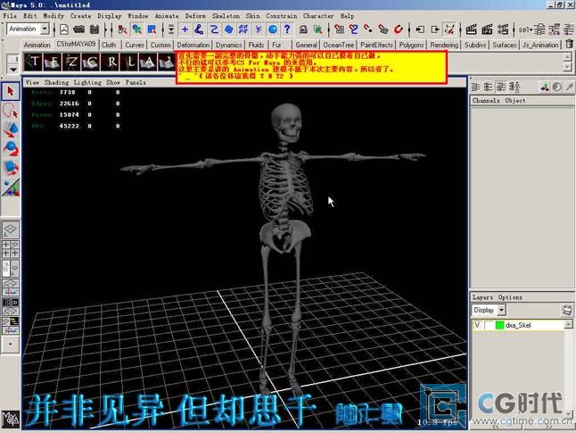The height and width of the screenshot is (433, 576).
Task: Toggle visibility V box of dxa_Skel layer
Action: click(477, 325)
